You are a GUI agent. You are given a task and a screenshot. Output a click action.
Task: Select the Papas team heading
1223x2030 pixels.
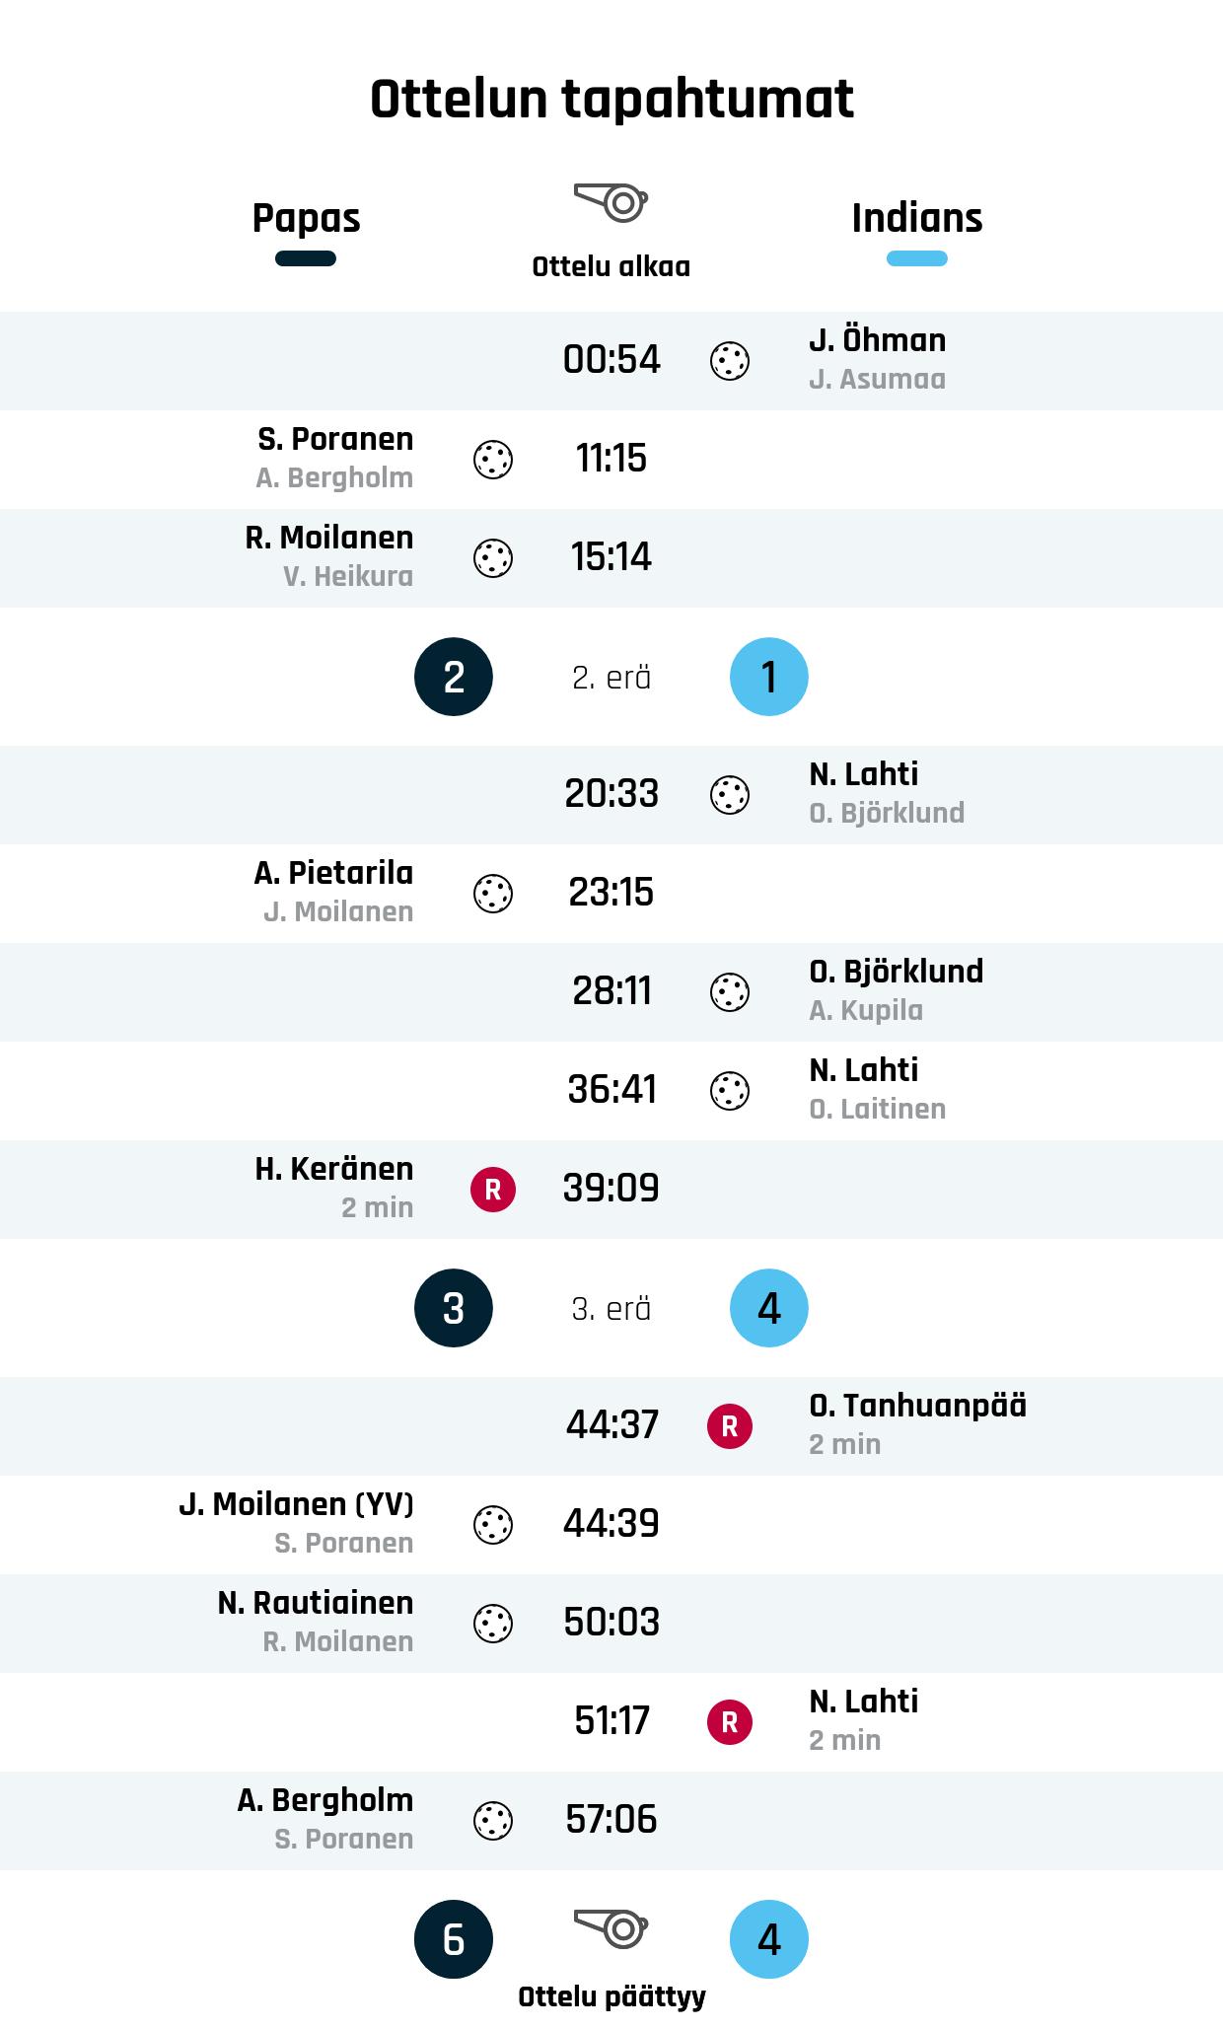click(306, 218)
